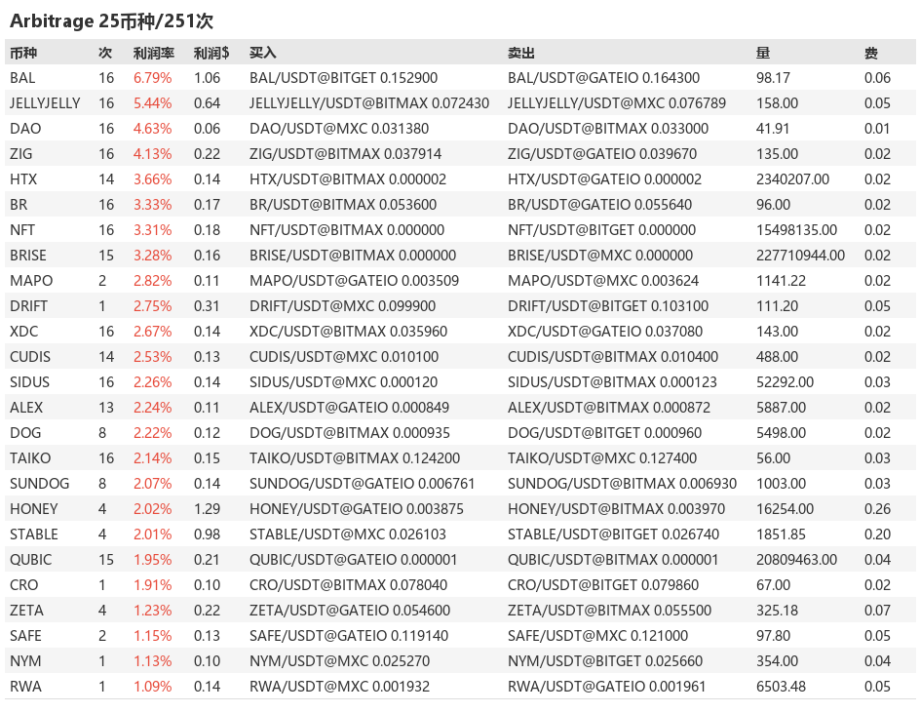920x713 pixels.
Task: Click JELLYJELLY in the coin column
Action: (x=45, y=102)
